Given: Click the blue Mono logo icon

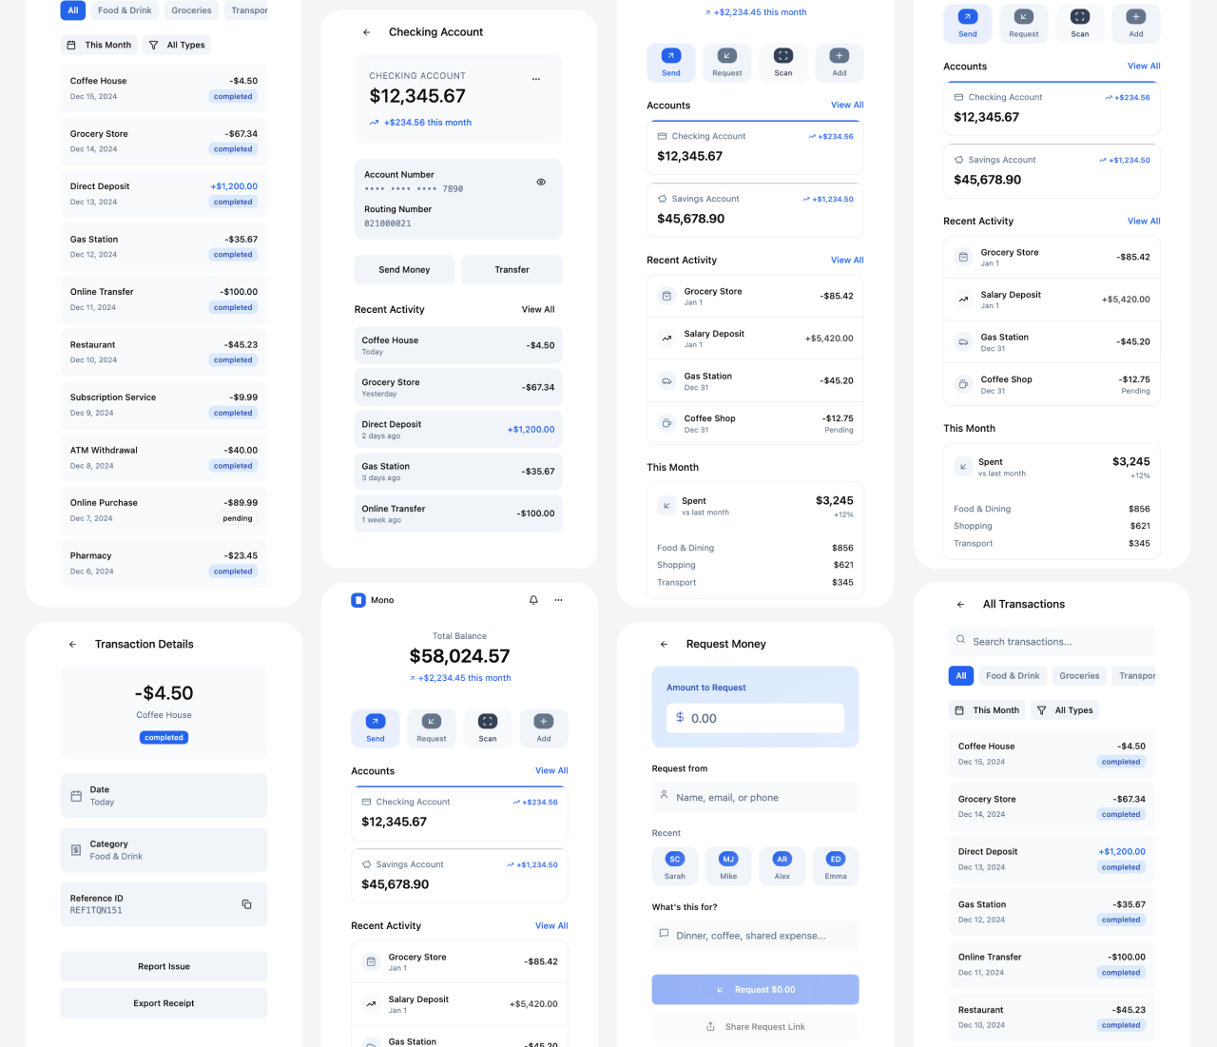Looking at the screenshot, I should (358, 600).
